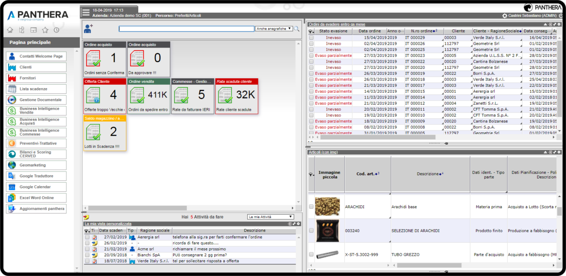The height and width of the screenshot is (276, 566).
Task: Select the ARACHIDI article row checkbox
Action: point(311,207)
